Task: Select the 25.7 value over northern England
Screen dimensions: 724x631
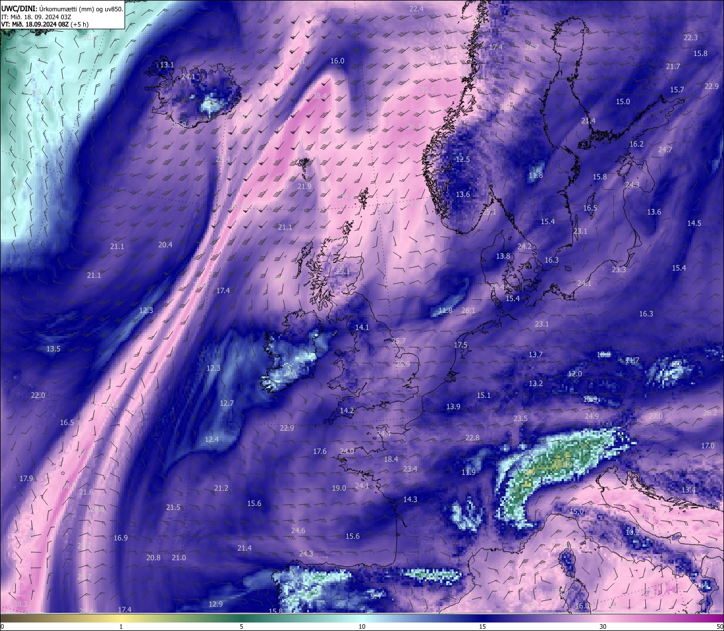Action: 399,341
